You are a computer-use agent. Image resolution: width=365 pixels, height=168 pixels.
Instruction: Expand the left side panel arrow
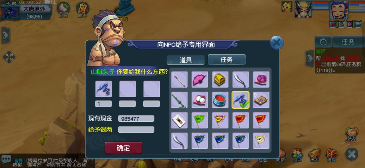pyautogui.click(x=5, y=35)
